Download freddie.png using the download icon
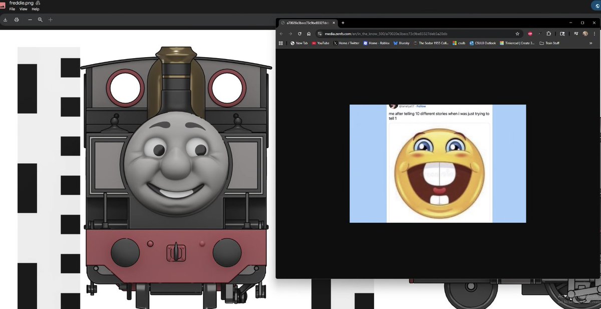The width and height of the screenshot is (601, 309). point(5,20)
